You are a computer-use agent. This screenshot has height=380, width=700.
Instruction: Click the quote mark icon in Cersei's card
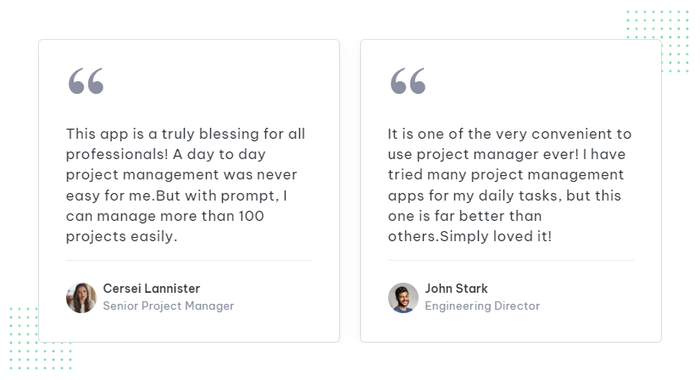tap(86, 80)
